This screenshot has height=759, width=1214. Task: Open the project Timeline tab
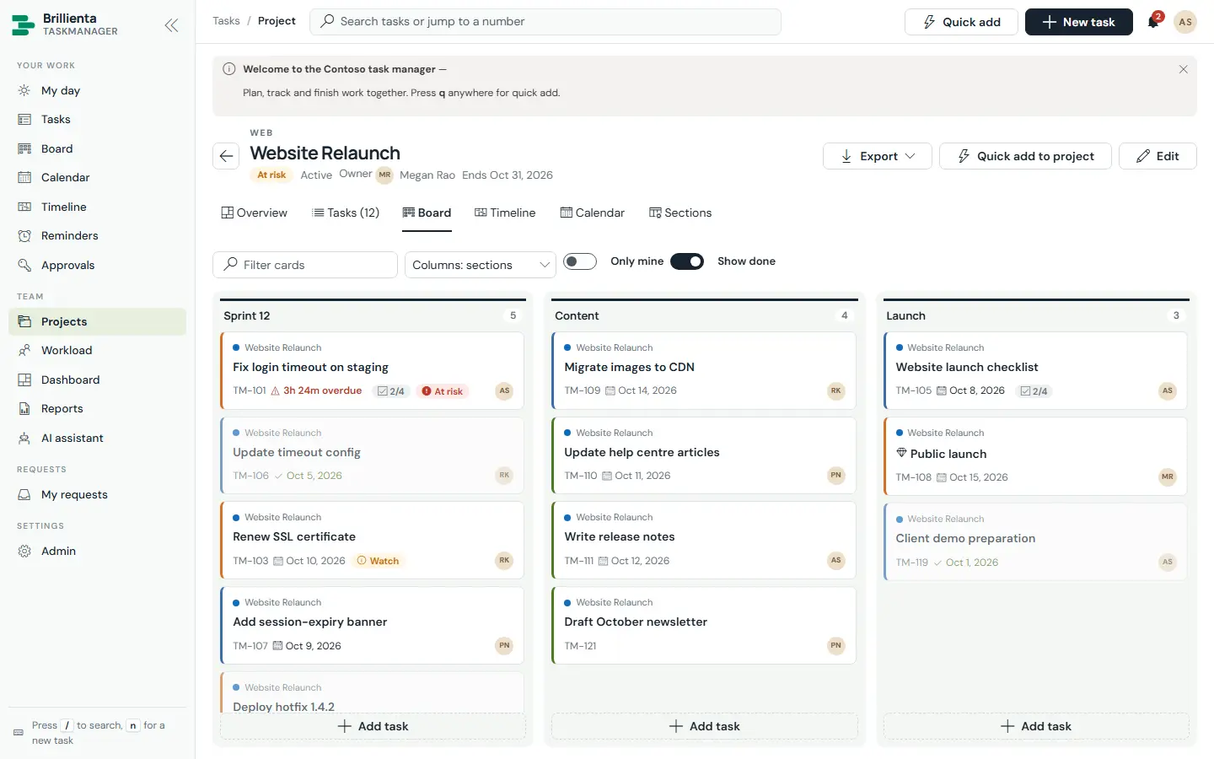click(505, 213)
